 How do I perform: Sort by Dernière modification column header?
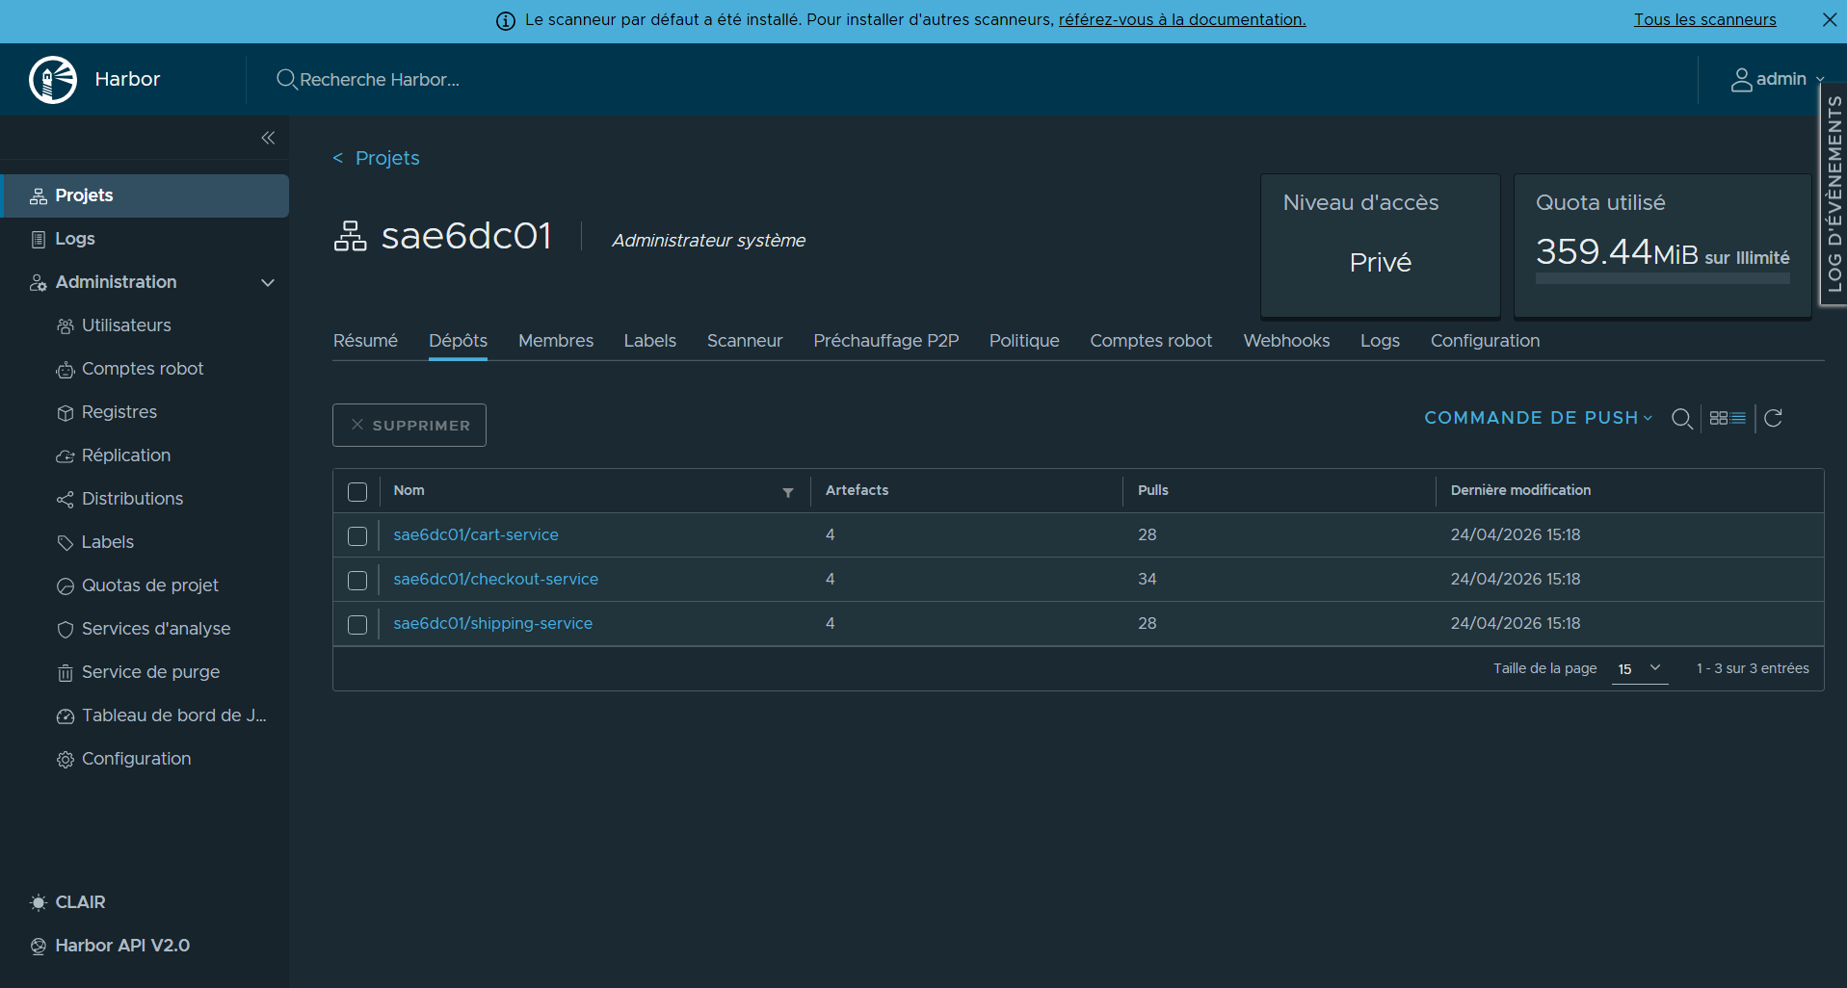point(1520,490)
